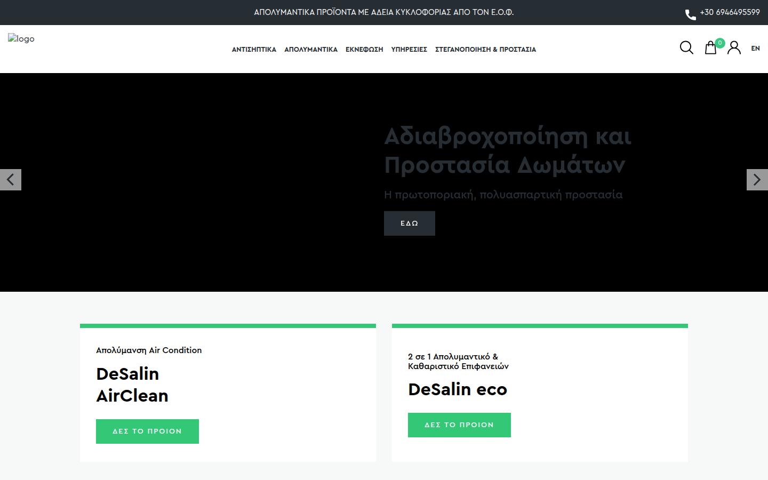The width and height of the screenshot is (768, 480).
Task: Open the ΥΠΗΡΕΣΙΕΣ menu
Action: tap(409, 49)
